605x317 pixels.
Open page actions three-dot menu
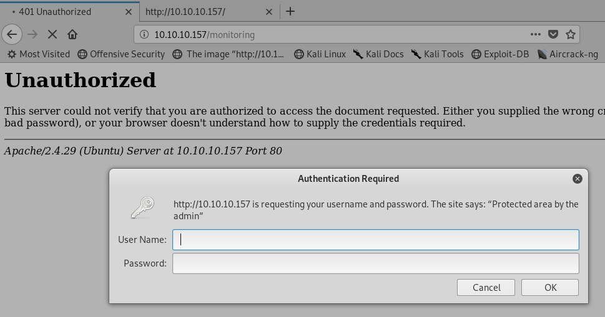(x=535, y=35)
